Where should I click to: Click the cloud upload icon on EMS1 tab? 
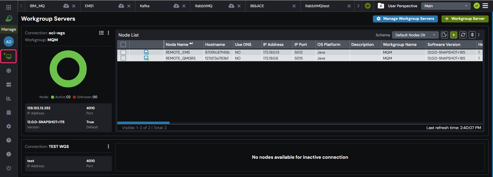pos(121,6)
